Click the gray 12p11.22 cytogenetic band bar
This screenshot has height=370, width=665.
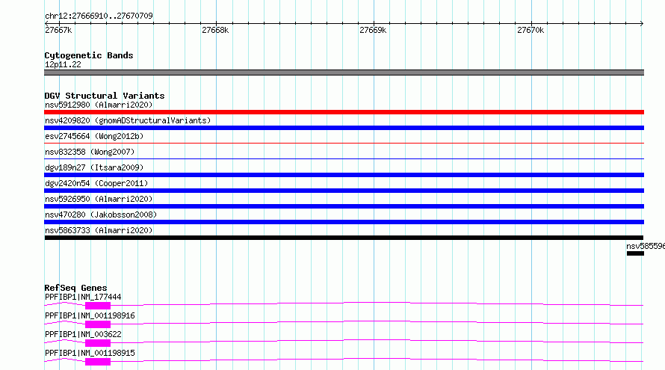[x=344, y=73]
